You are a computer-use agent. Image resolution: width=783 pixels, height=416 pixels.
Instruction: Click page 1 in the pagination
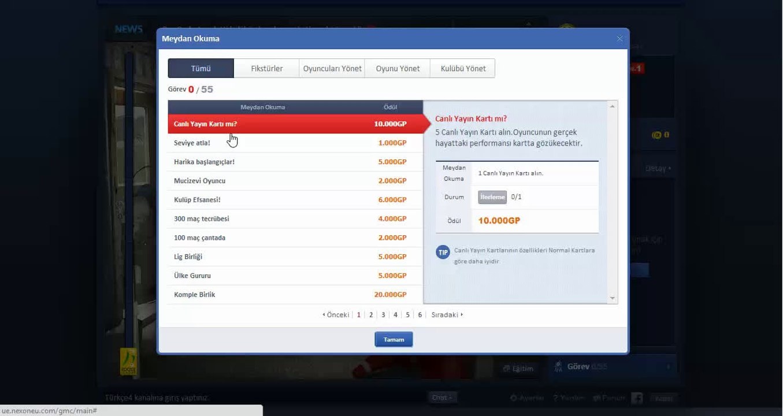tap(359, 315)
